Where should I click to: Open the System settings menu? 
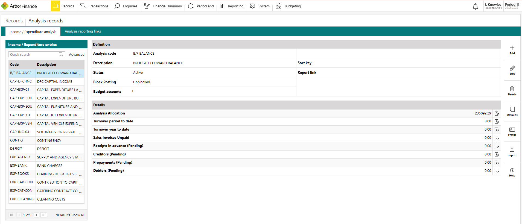[259, 6]
